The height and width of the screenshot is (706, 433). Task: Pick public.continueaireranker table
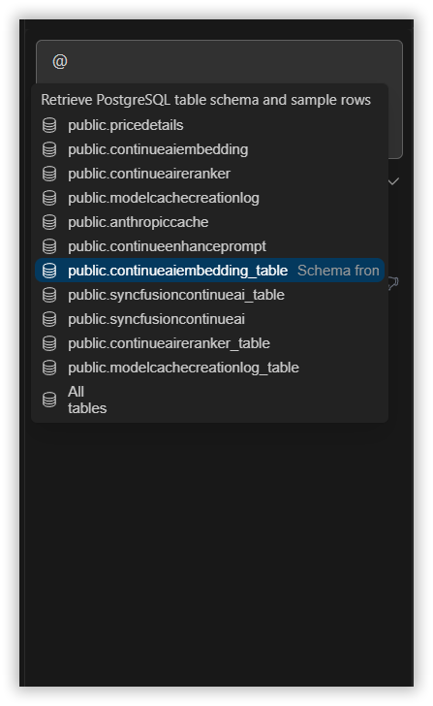[x=209, y=174]
